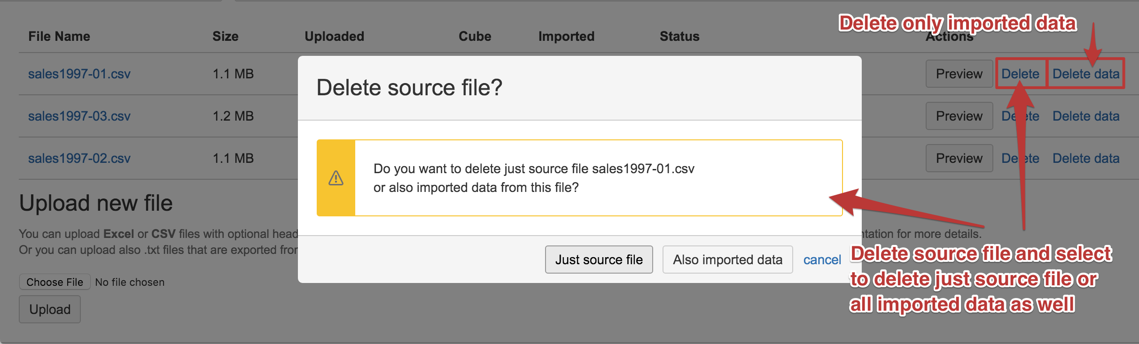This screenshot has width=1139, height=344.
Task: Preview the sales1997-02.csv file
Action: (x=959, y=158)
